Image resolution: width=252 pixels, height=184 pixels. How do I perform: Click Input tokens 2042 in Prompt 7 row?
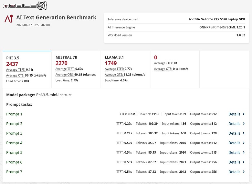click(173, 172)
